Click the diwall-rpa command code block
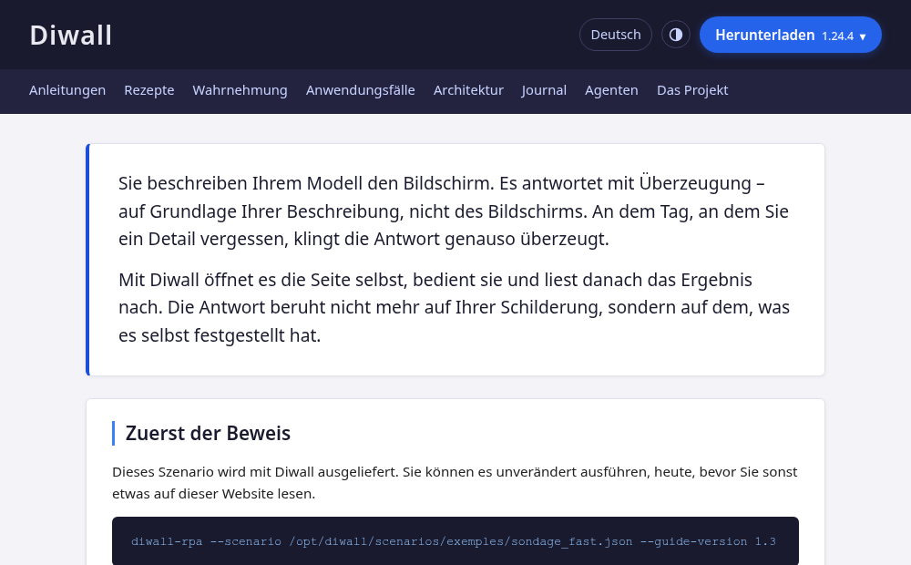 click(x=455, y=541)
